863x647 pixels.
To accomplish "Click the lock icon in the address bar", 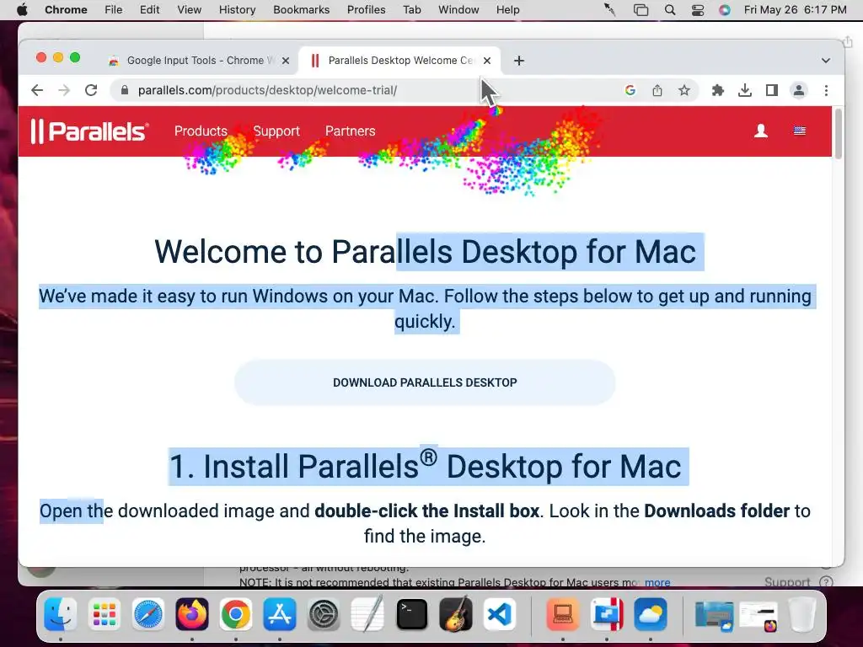I will pos(125,90).
